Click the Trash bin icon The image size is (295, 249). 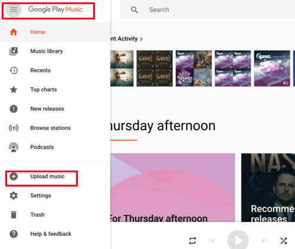pos(14,215)
